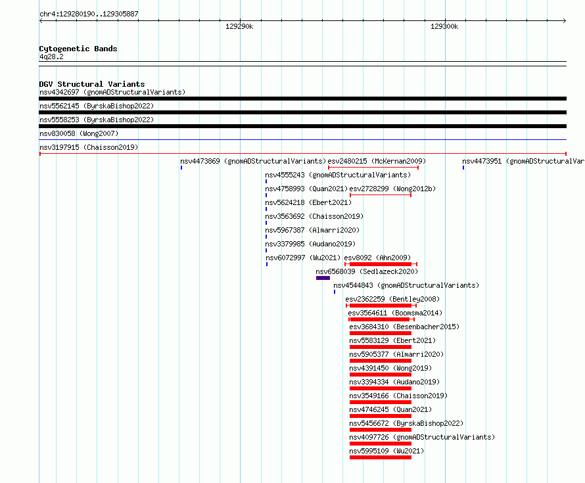Select nsv5583129 Ebert2021 variant label
This screenshot has height=483, width=585.
(392, 340)
